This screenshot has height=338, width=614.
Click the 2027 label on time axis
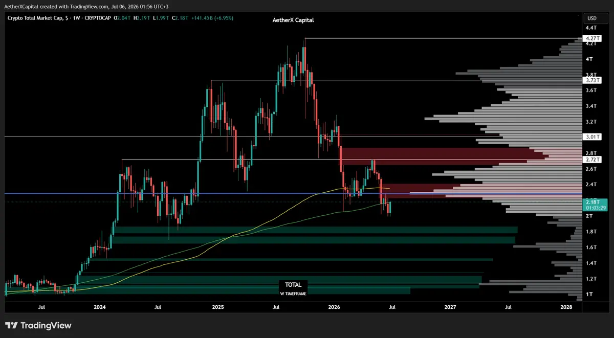450,307
